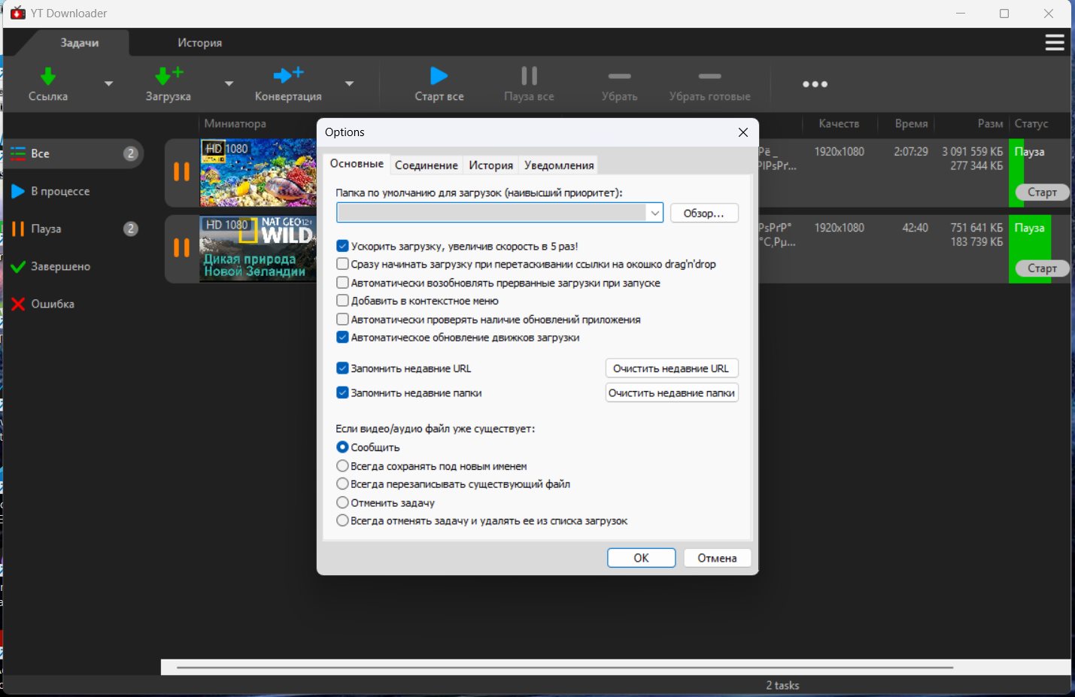Click the green Ссылка download arrow icon
The width and height of the screenshot is (1075, 697).
tap(48, 76)
